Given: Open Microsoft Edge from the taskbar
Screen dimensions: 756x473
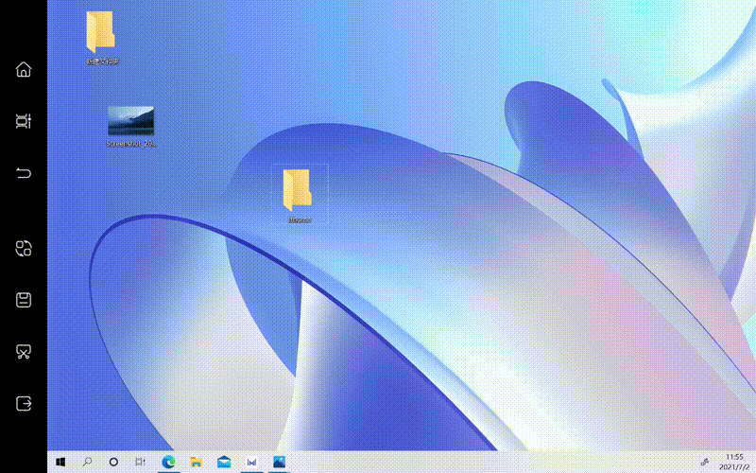Looking at the screenshot, I should point(168,462).
